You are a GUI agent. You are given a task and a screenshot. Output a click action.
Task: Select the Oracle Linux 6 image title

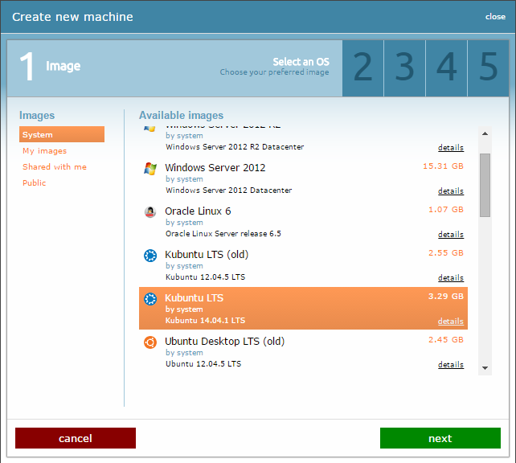[x=198, y=211]
